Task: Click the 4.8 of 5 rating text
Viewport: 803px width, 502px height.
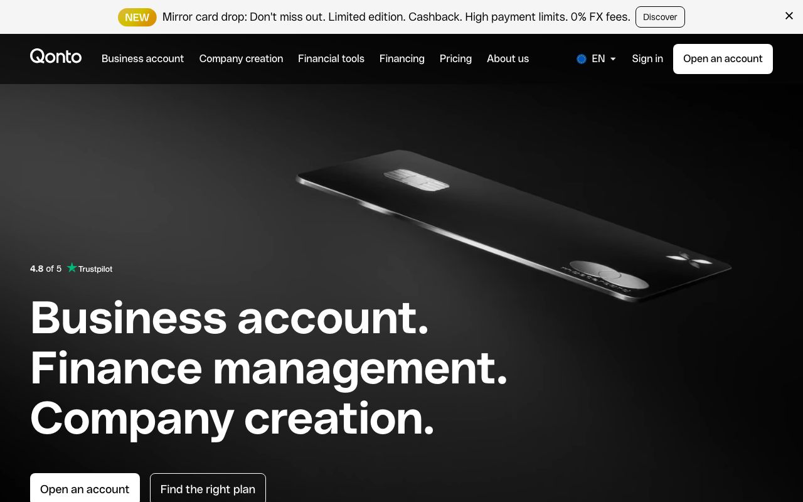Action: (46, 269)
